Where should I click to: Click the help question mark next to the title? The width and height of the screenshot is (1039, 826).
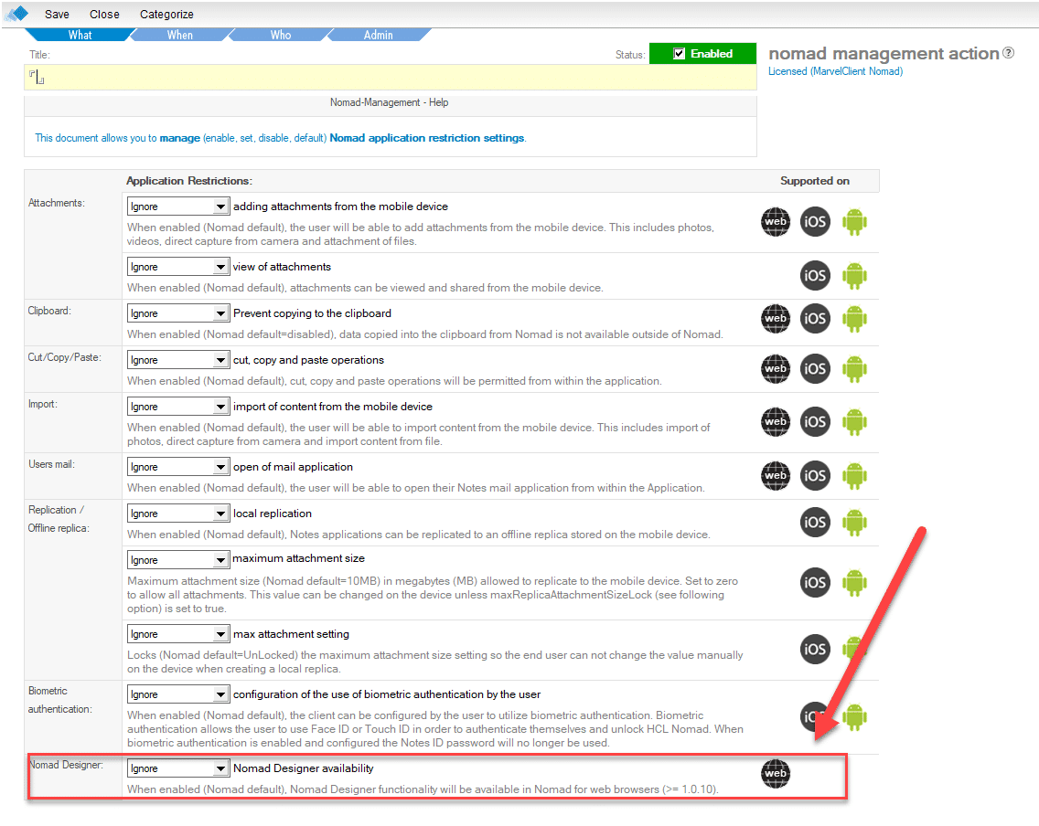pyautogui.click(x=1008, y=53)
